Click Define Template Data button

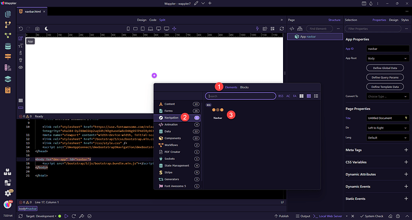[385, 87]
